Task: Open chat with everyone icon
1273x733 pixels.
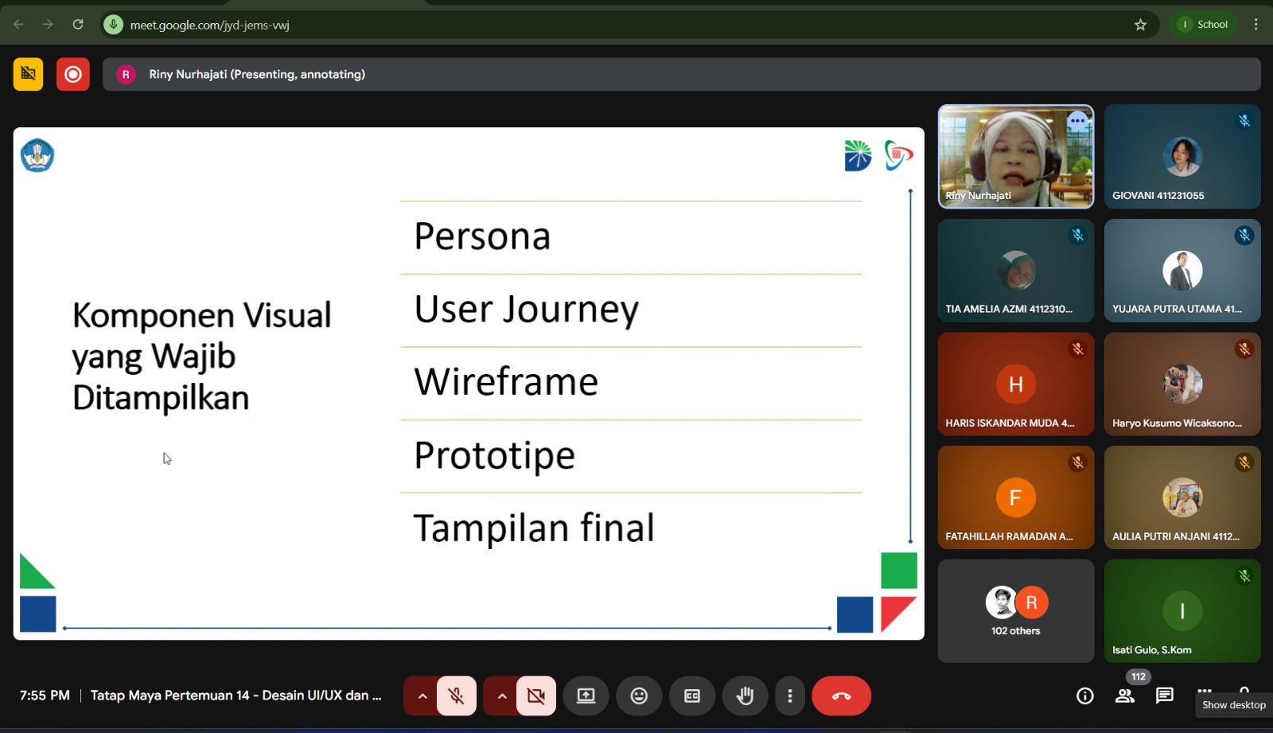Action: tap(1165, 696)
